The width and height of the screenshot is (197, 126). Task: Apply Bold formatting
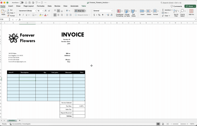(20, 15)
